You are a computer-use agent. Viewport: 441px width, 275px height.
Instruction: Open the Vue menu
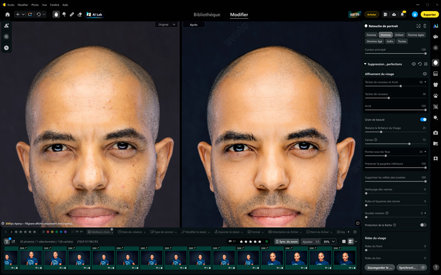click(x=45, y=5)
